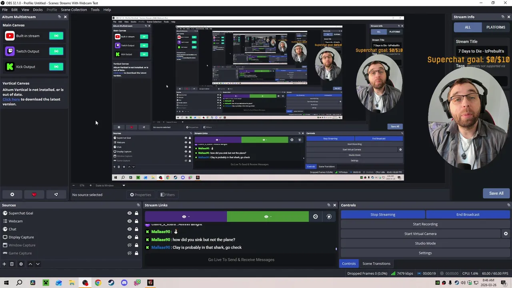Float the Aitum Multistream dock
Screen dimensions: 512x288
(59, 17)
